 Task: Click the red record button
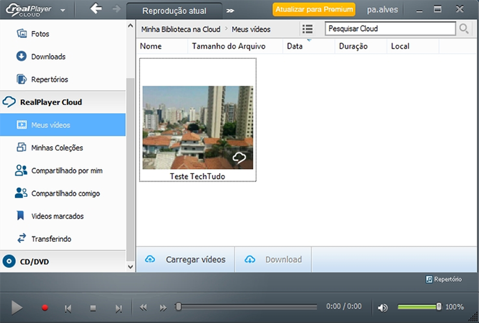point(45,308)
